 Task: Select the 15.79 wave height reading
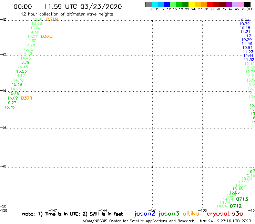[24, 62]
